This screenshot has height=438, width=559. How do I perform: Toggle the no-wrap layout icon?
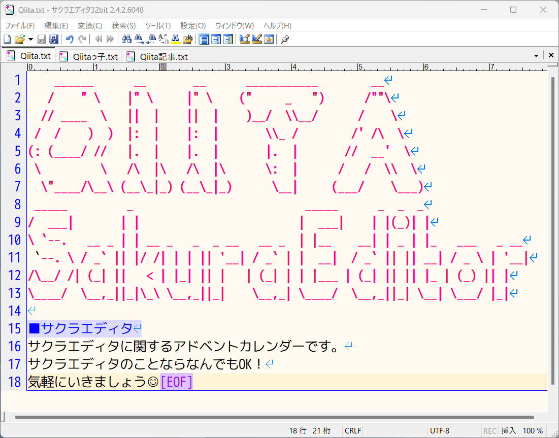click(204, 39)
